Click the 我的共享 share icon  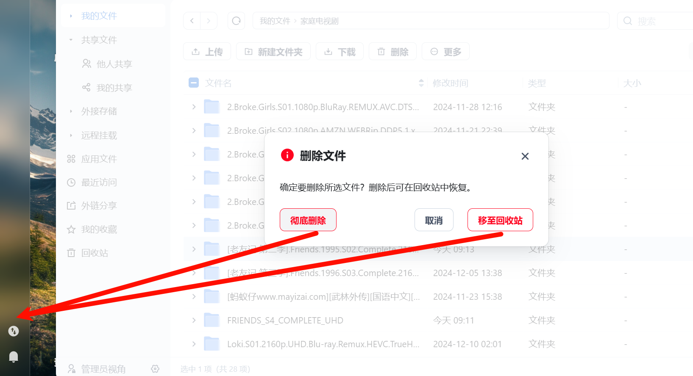[x=86, y=87]
